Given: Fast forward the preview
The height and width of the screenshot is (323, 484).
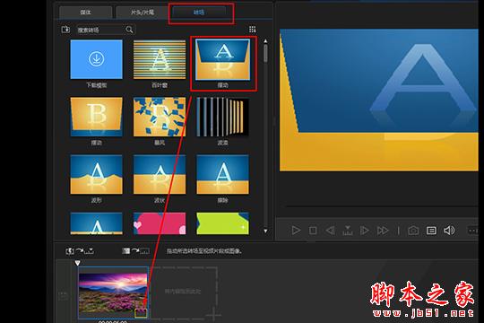Looking at the screenshot, I should [383, 231].
